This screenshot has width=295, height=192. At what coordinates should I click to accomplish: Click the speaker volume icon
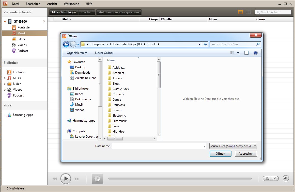tap(286, 178)
